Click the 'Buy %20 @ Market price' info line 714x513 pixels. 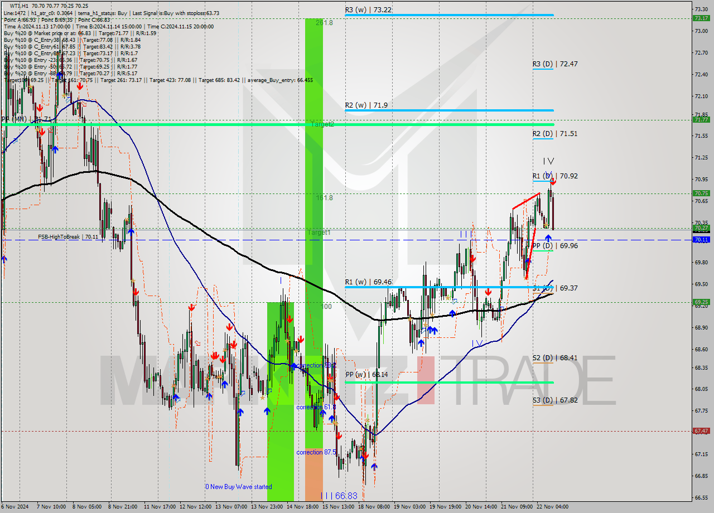point(80,33)
